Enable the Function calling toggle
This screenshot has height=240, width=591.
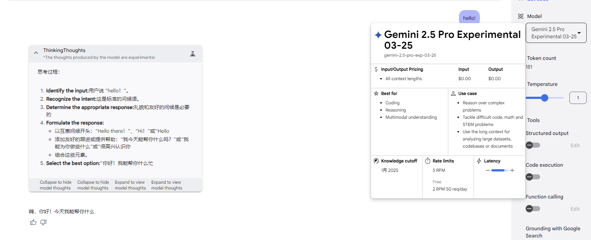(533, 209)
